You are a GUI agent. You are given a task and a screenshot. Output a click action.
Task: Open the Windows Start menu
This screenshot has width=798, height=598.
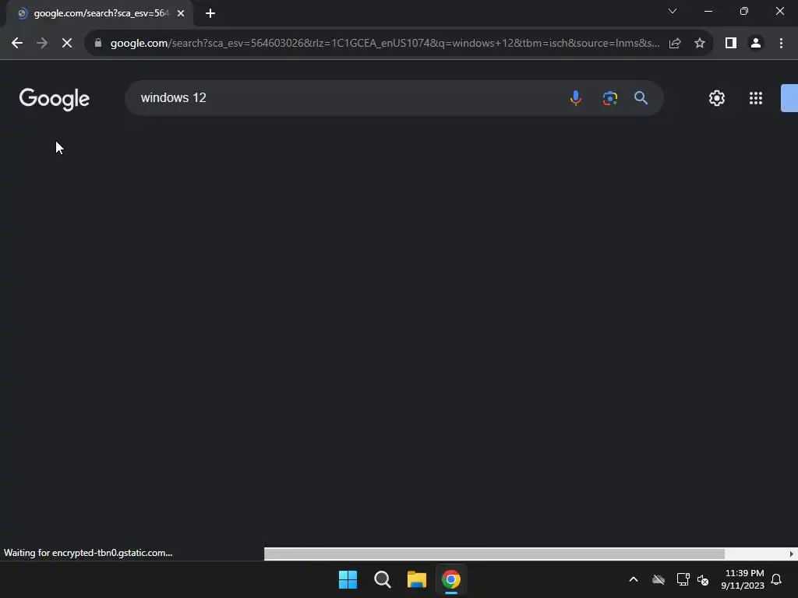(x=348, y=579)
